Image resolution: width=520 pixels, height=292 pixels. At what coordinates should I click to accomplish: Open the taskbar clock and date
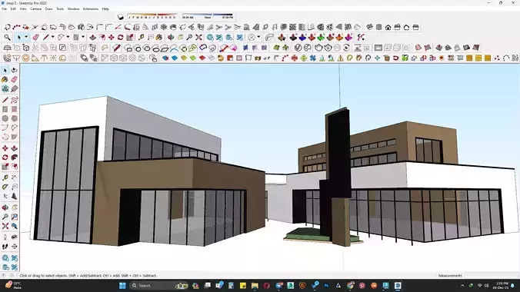click(501, 285)
